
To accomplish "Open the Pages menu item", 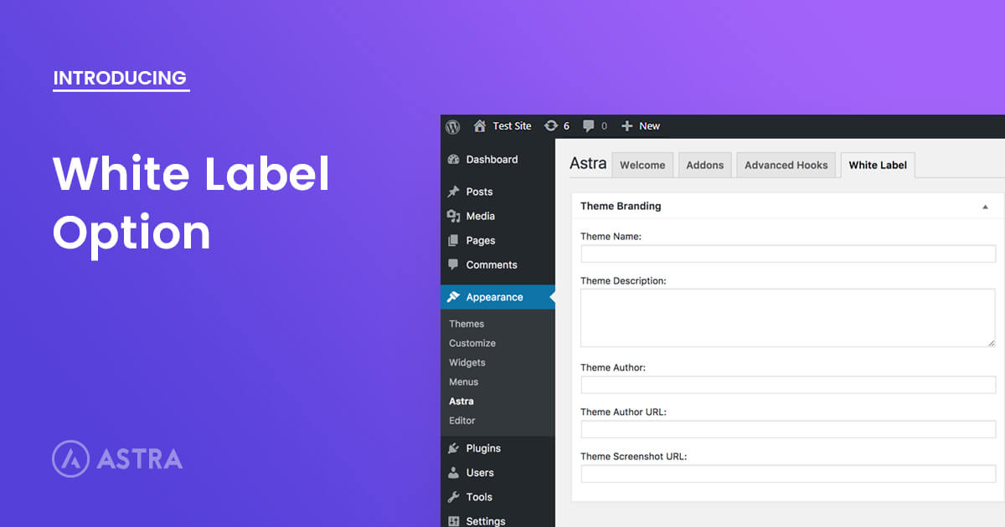I will click(x=481, y=241).
